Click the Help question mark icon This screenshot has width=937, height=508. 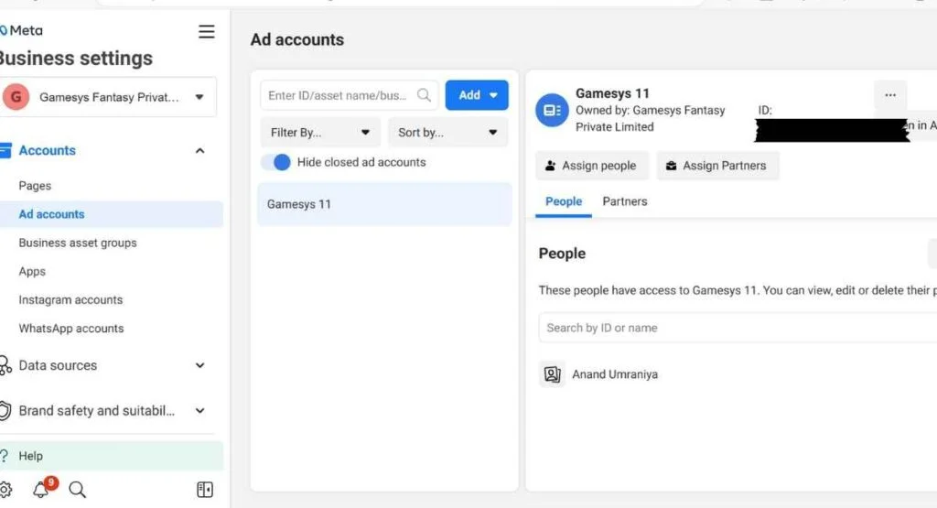click(5, 456)
